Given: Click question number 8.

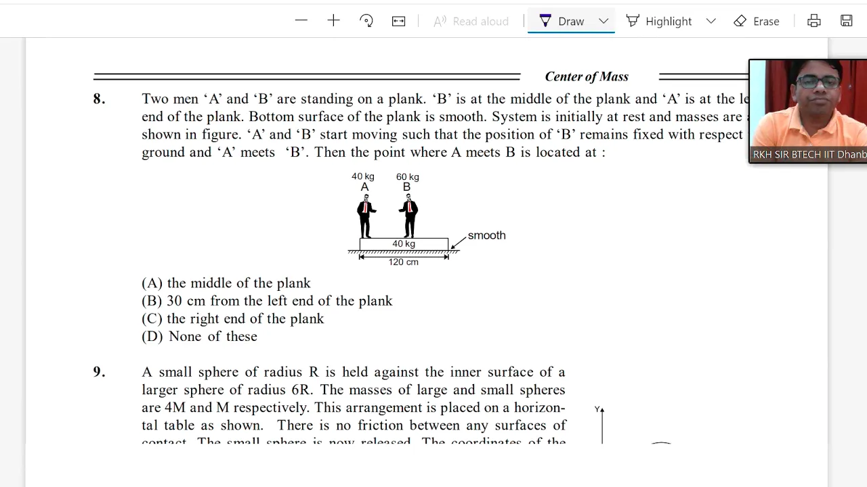Looking at the screenshot, I should (x=99, y=99).
